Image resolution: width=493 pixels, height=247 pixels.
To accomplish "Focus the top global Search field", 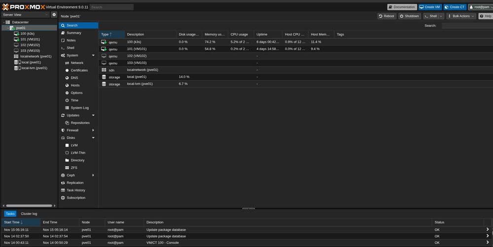I will pyautogui.click(x=111, y=7).
